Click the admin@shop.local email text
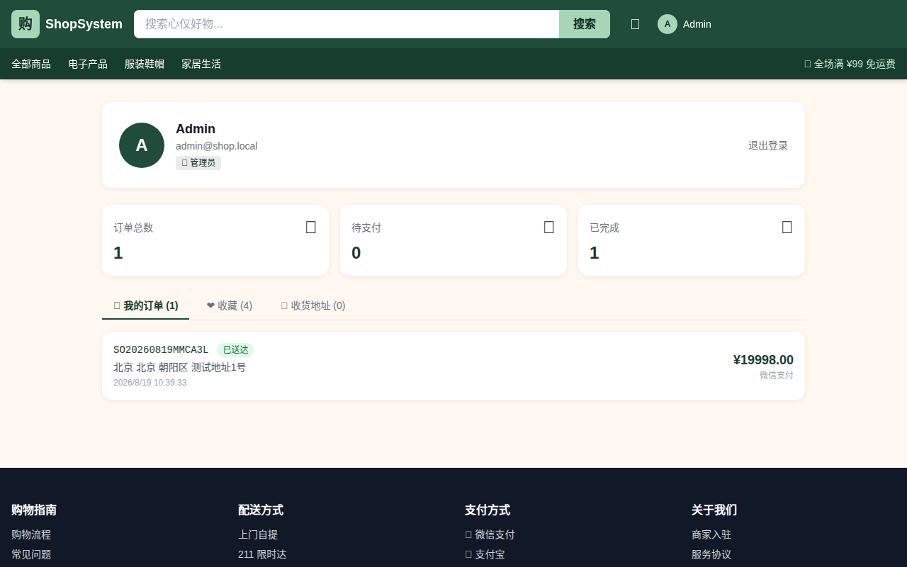 217,146
